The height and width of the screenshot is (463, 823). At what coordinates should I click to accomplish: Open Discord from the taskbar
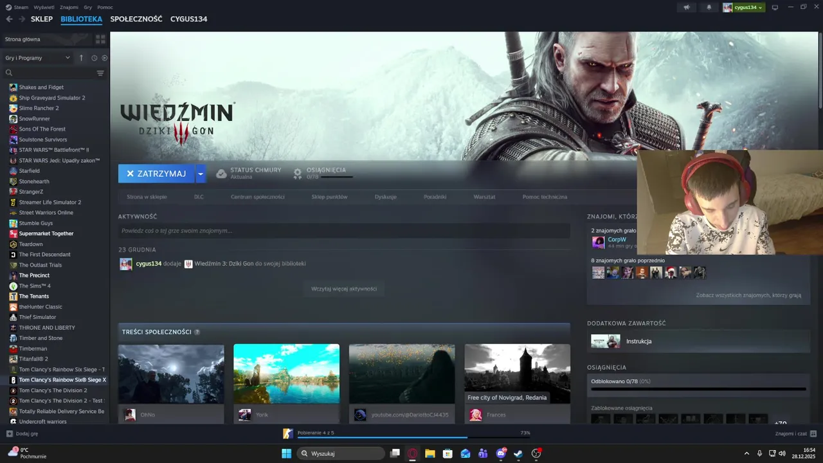coord(501,453)
